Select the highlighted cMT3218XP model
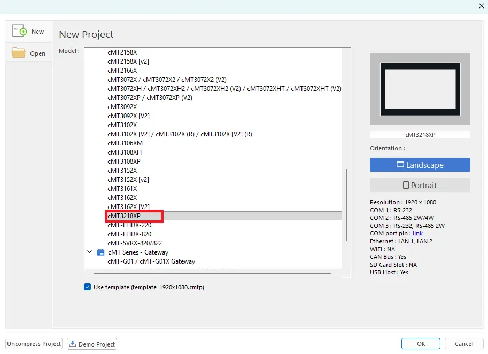 pyautogui.click(x=133, y=216)
